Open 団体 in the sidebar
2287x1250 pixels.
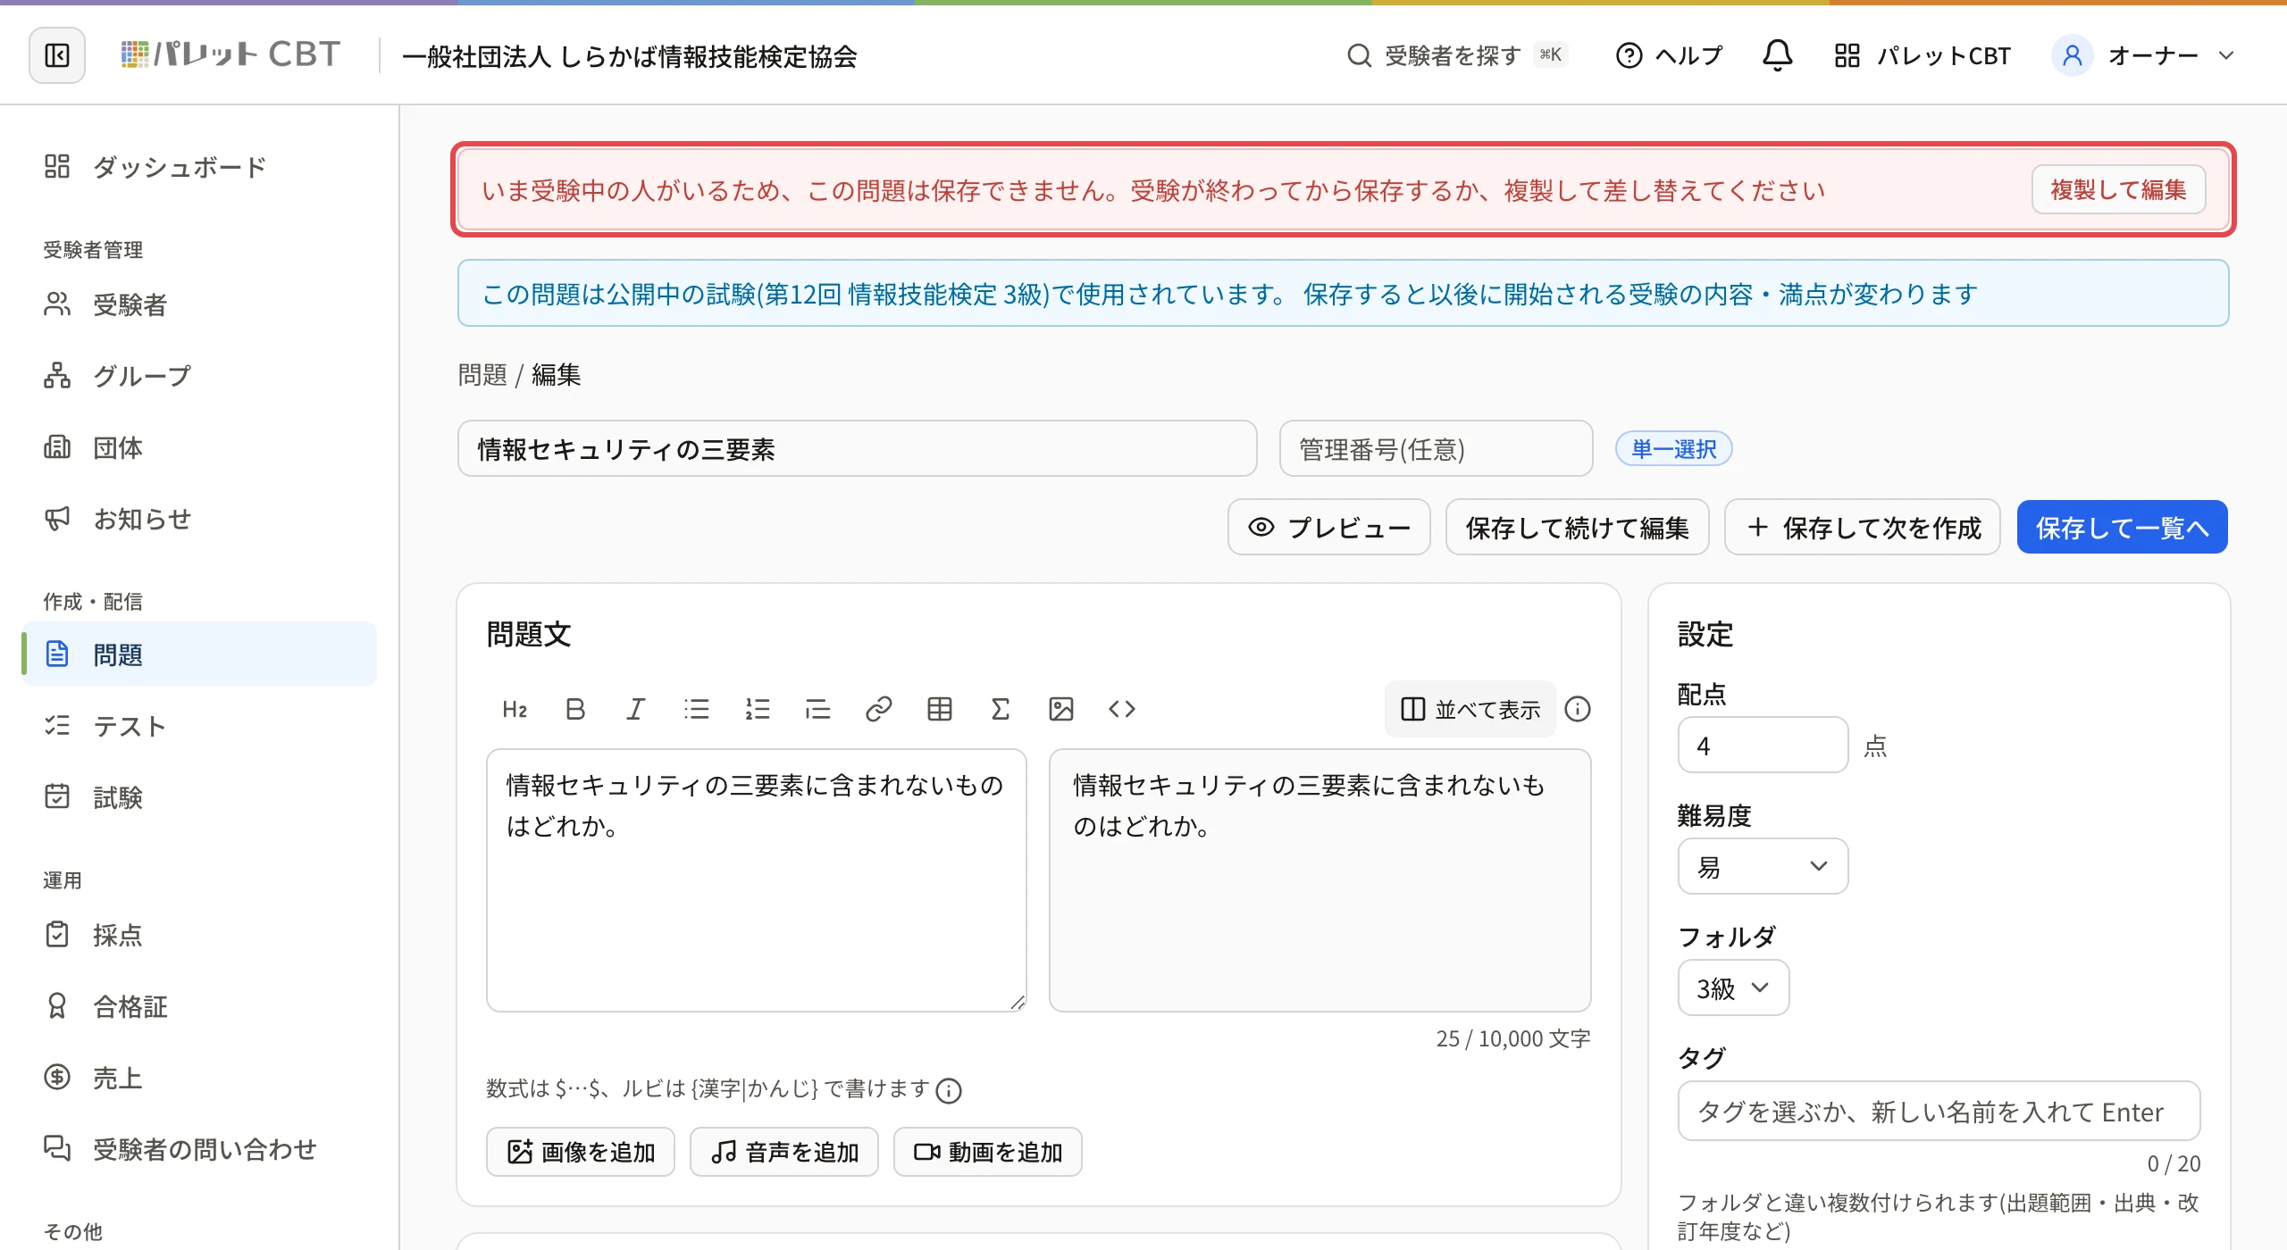pos(198,447)
